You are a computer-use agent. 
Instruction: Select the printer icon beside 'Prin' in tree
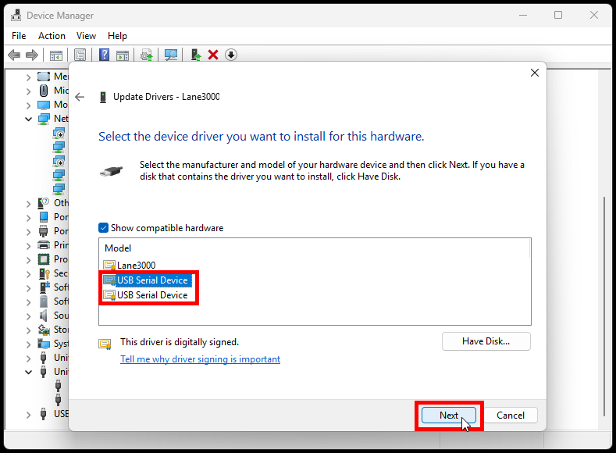[x=44, y=245]
